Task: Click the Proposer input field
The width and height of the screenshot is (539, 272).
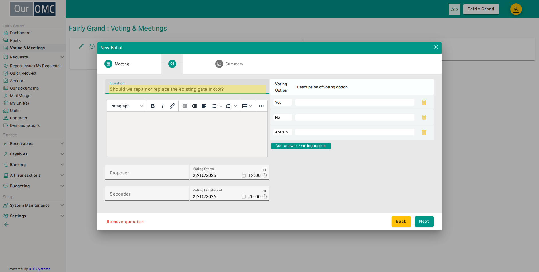Action: [147, 172]
